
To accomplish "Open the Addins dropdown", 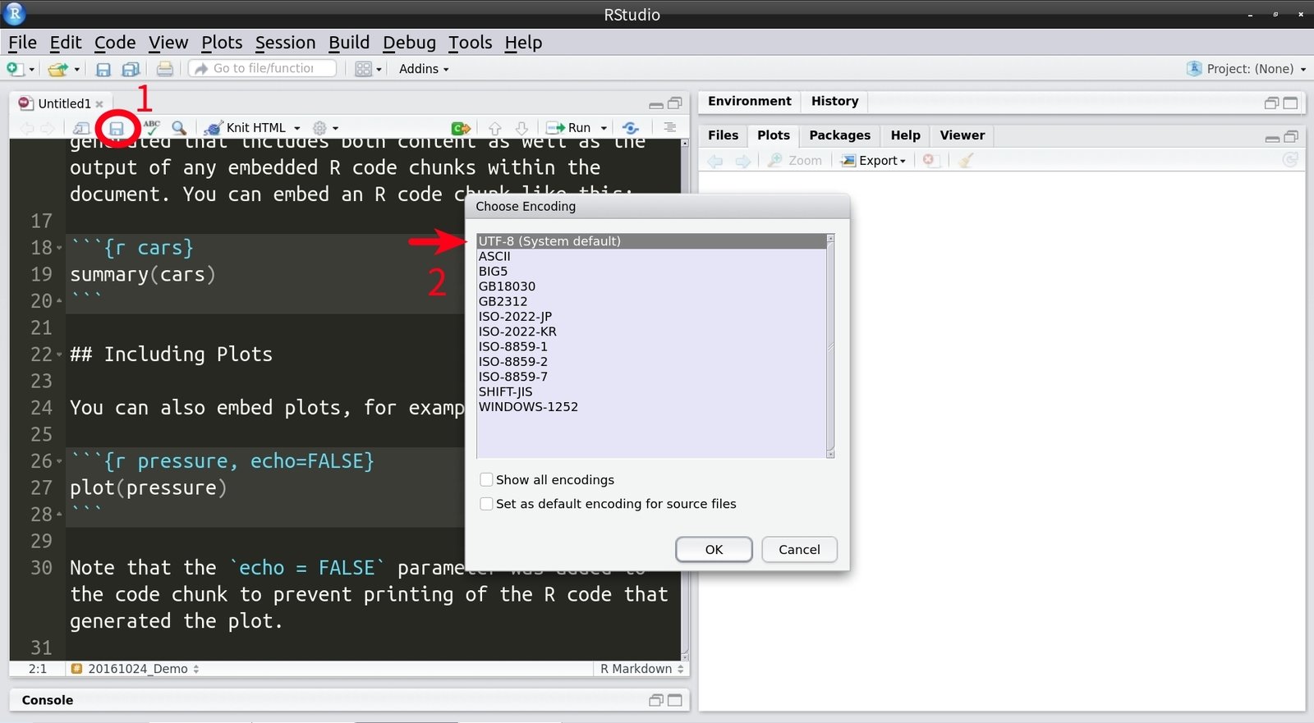I will click(x=424, y=69).
